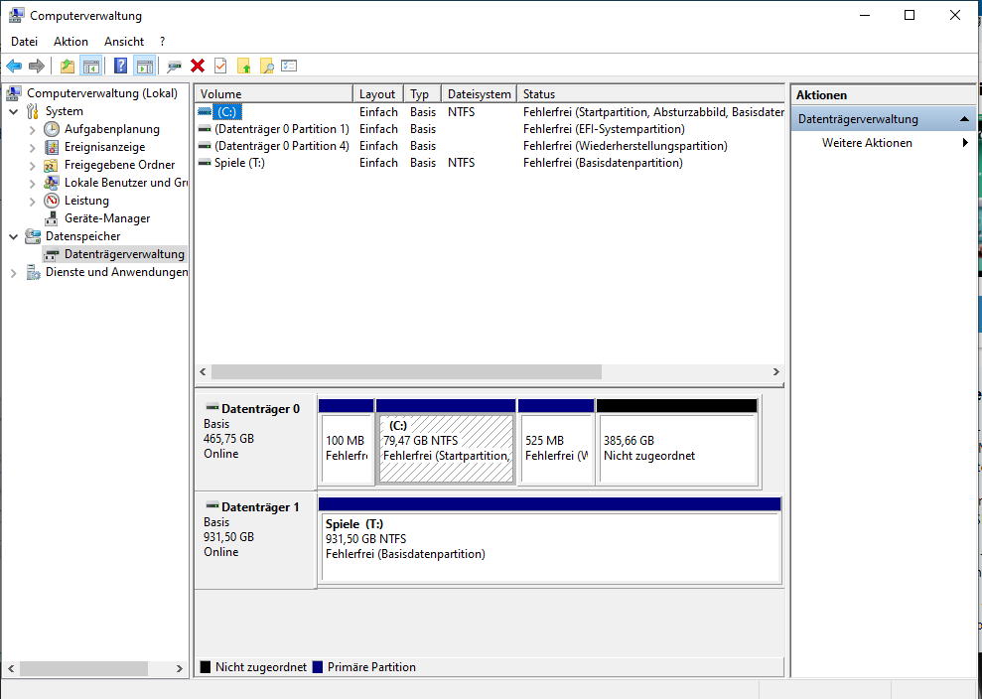Select Computerverwaltung (Lokal) root node
The image size is (982, 699).
click(x=102, y=92)
